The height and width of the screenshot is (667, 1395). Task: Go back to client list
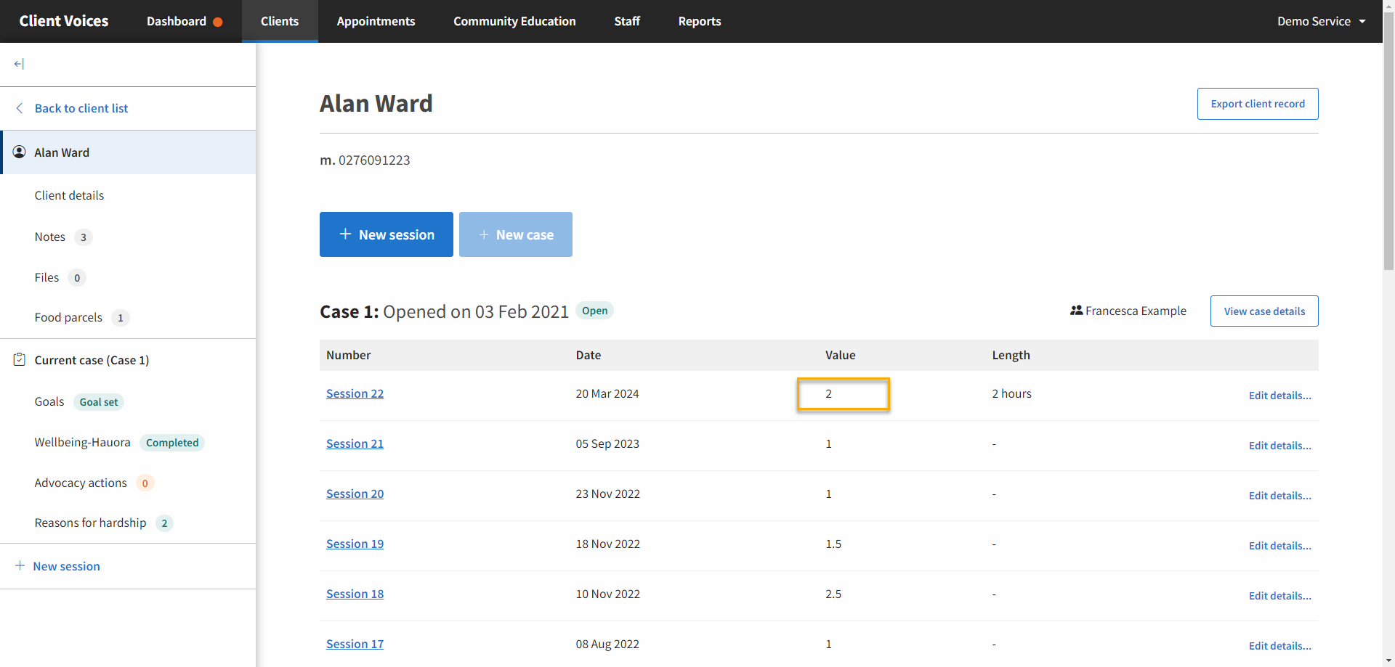coord(81,108)
